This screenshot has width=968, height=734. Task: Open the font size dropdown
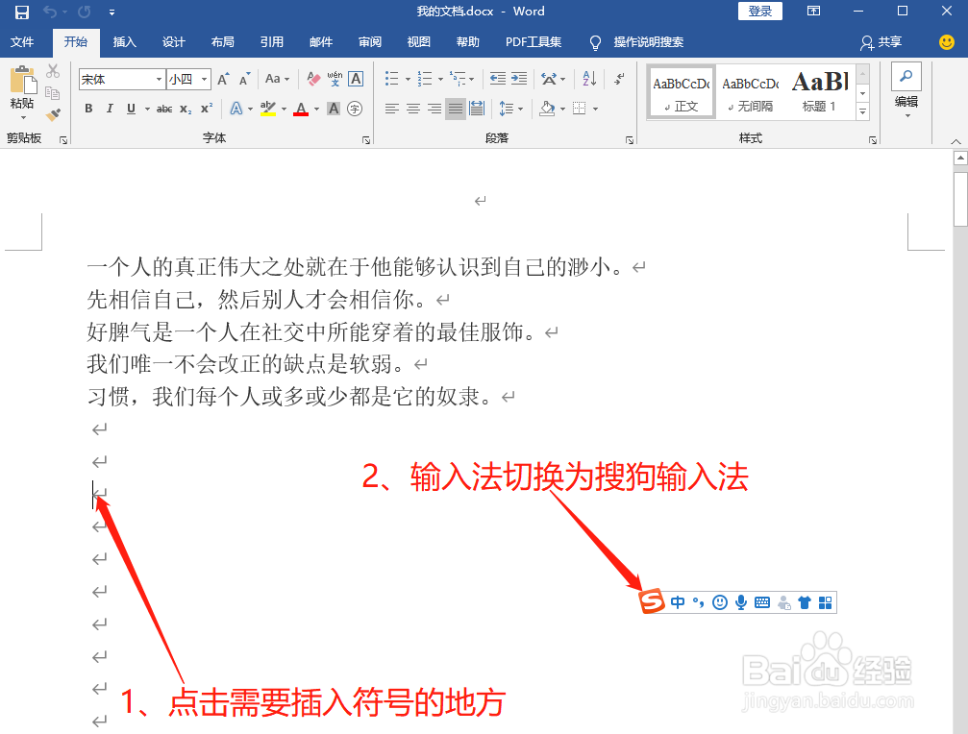click(x=203, y=78)
